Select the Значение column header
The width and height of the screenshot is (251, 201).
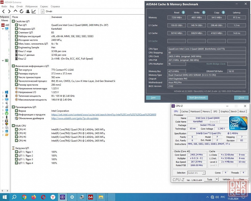tap(56, 17)
